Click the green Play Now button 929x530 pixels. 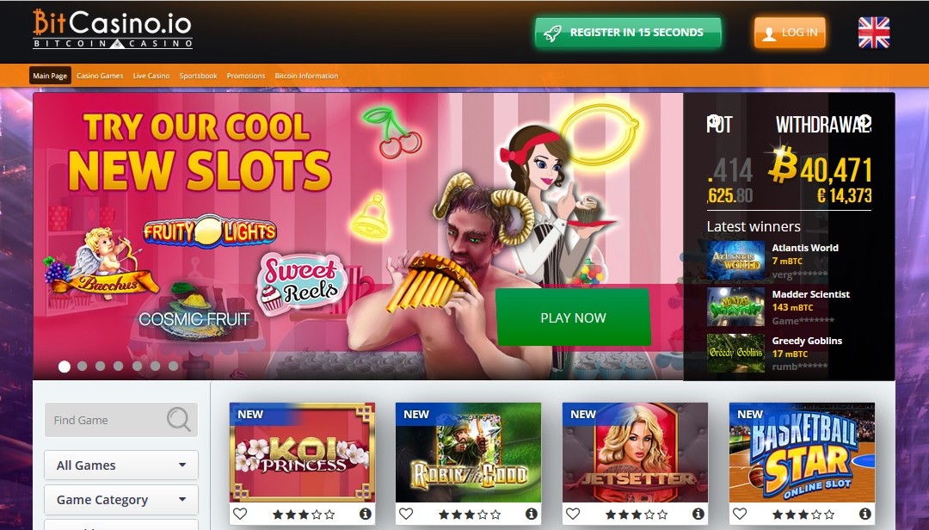tap(573, 317)
